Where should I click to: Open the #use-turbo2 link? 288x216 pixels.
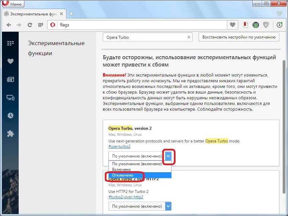(x=119, y=146)
